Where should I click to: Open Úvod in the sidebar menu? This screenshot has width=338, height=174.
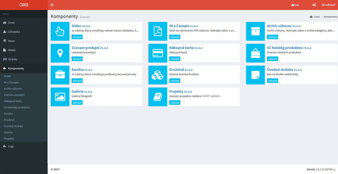tap(24, 22)
